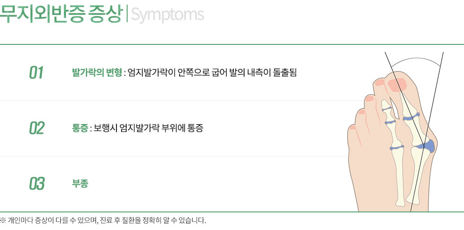The image size is (464, 230).
Task: Click the 무지외반증 증상 heading
Action: (61, 14)
